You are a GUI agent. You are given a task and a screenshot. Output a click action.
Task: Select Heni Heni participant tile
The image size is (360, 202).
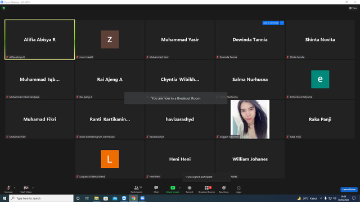[x=180, y=159]
